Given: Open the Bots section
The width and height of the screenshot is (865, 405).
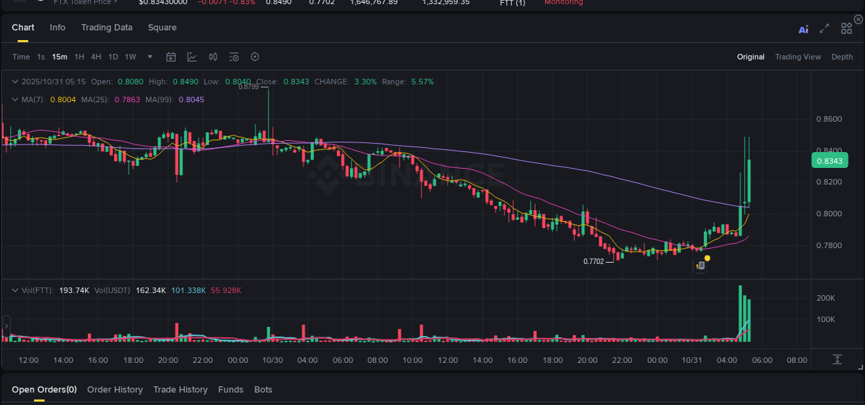Looking at the screenshot, I should (x=263, y=389).
